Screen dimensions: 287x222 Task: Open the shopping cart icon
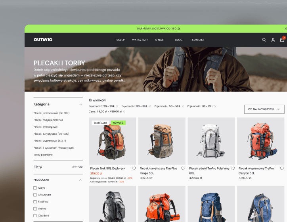tap(282, 40)
